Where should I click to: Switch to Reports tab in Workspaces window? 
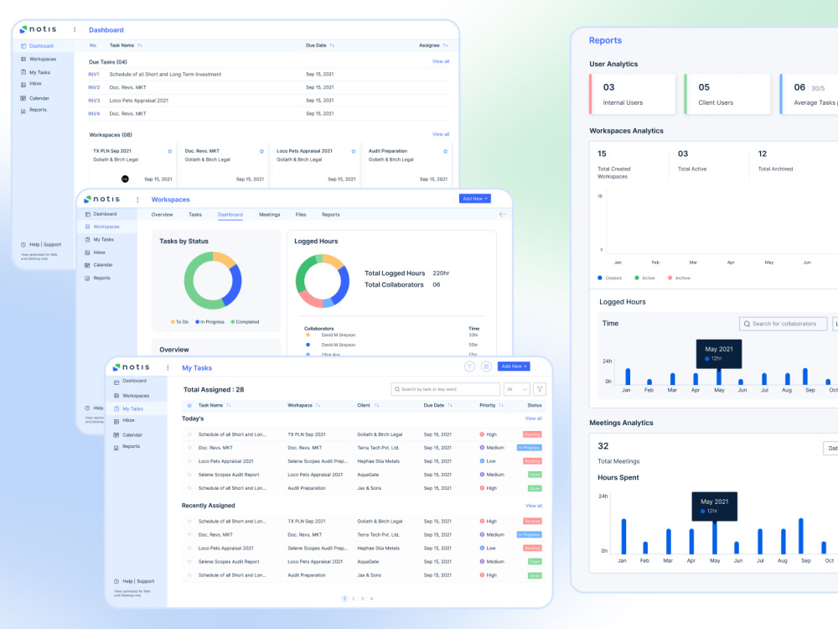(x=331, y=215)
